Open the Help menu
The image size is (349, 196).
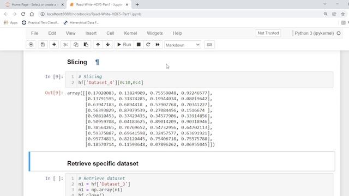[x=177, y=33]
